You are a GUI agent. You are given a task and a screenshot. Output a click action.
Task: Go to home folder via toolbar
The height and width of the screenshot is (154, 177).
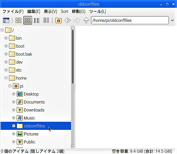58,20
